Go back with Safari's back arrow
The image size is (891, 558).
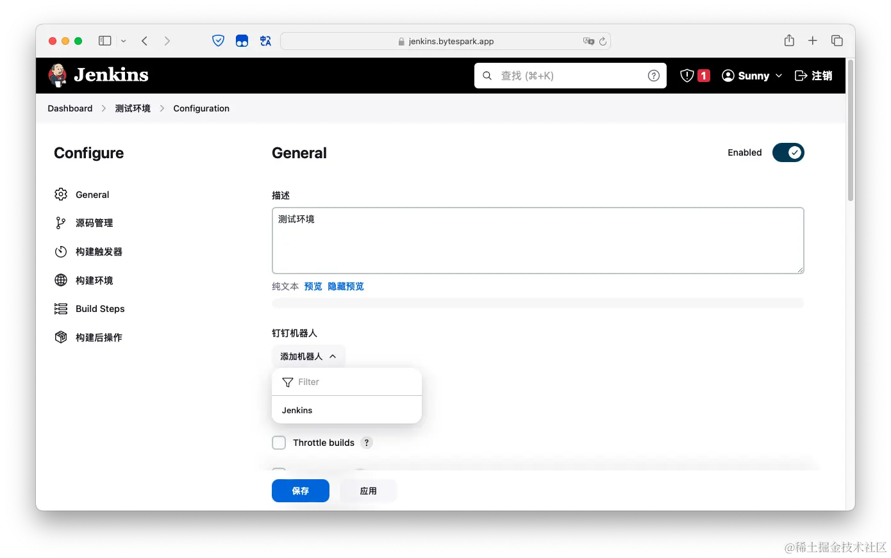click(145, 41)
